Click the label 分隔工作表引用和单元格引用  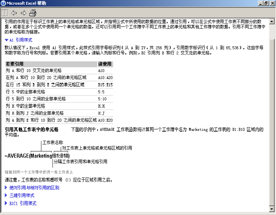click(x=81, y=162)
